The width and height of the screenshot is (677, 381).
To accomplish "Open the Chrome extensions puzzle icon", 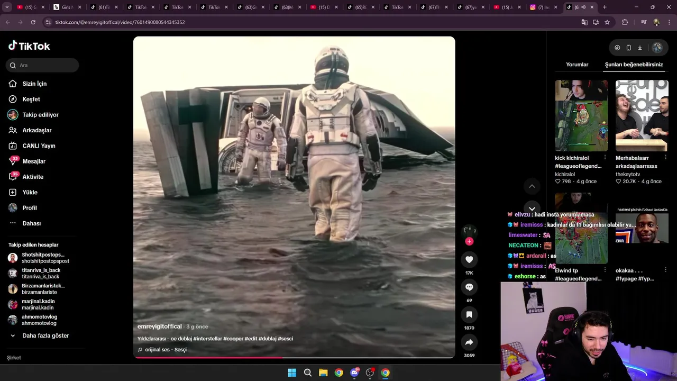I will (x=625, y=22).
